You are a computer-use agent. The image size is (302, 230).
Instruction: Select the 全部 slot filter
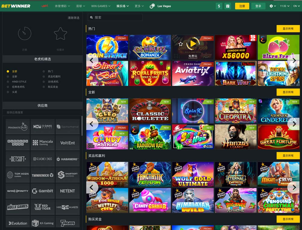[x=12, y=71]
